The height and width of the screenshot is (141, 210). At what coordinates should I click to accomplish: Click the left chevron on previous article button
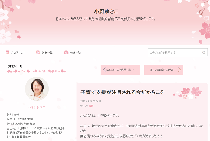104,70
